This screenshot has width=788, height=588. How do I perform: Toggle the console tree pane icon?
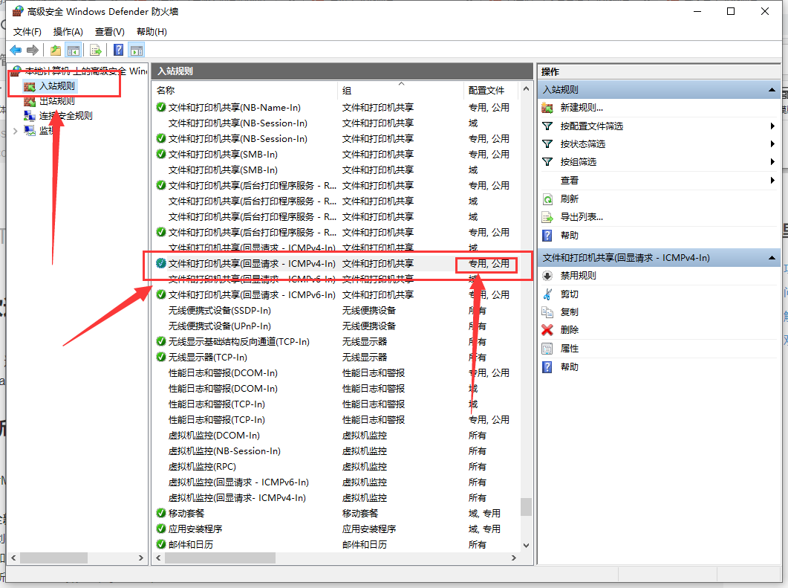(74, 50)
